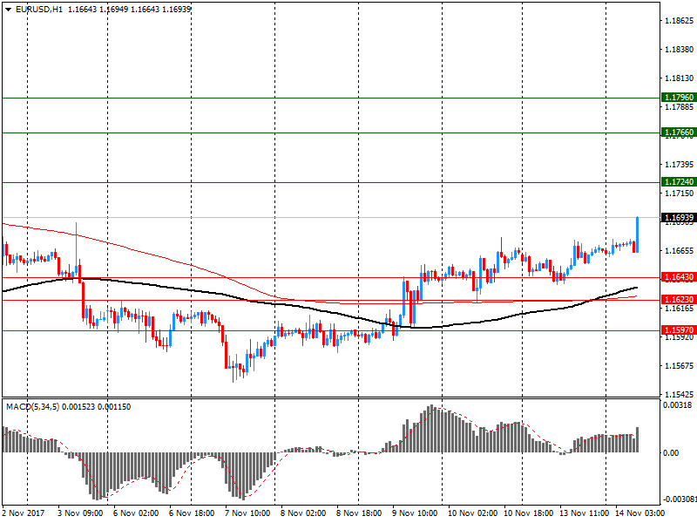Viewport: 697px width, 523px height.
Task: Select the 10 Nov 18:00 time axis label
Action: pyautogui.click(x=529, y=513)
